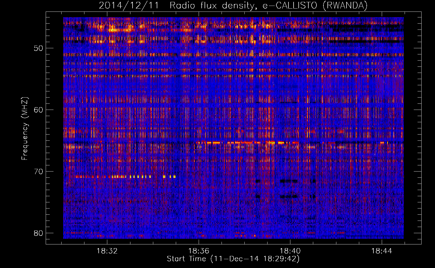Click the plot title "2014/12/11 Radio flux density, e-CALLISTO (RWANDA)"

click(233, 5)
